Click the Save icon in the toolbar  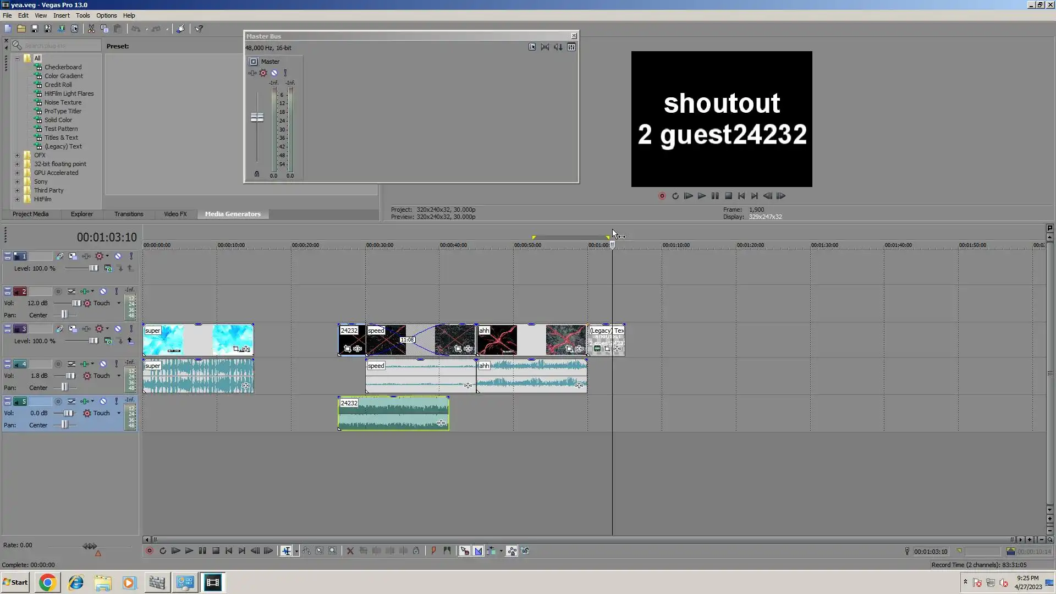click(x=35, y=29)
